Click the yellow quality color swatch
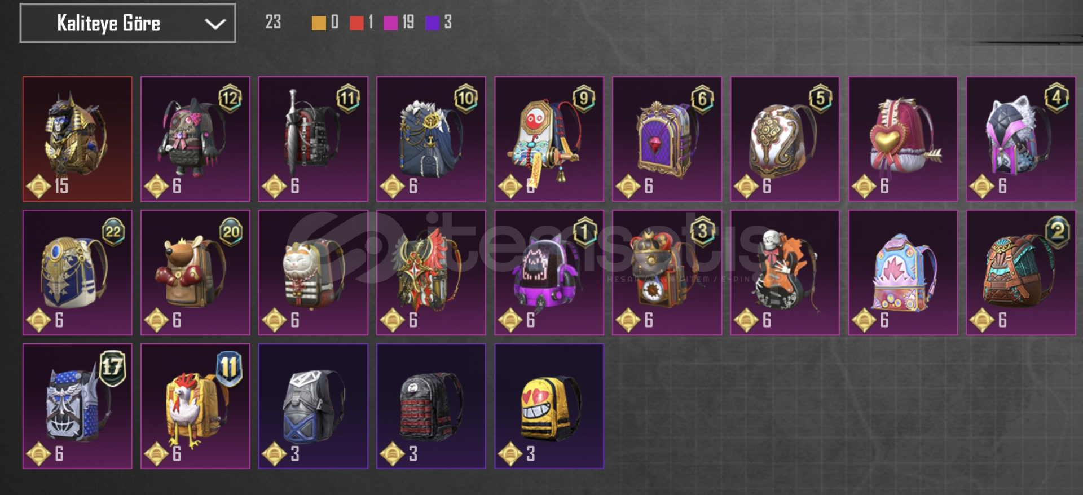The height and width of the screenshot is (495, 1083). click(319, 23)
